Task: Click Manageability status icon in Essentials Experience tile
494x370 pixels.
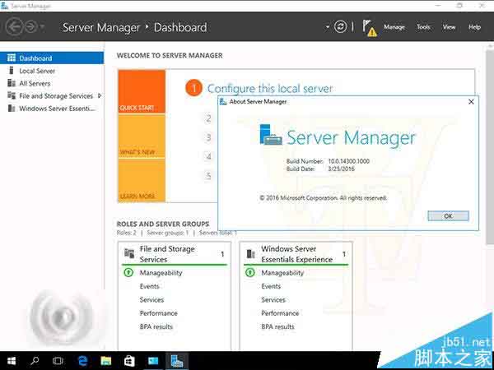Action: coord(249,272)
